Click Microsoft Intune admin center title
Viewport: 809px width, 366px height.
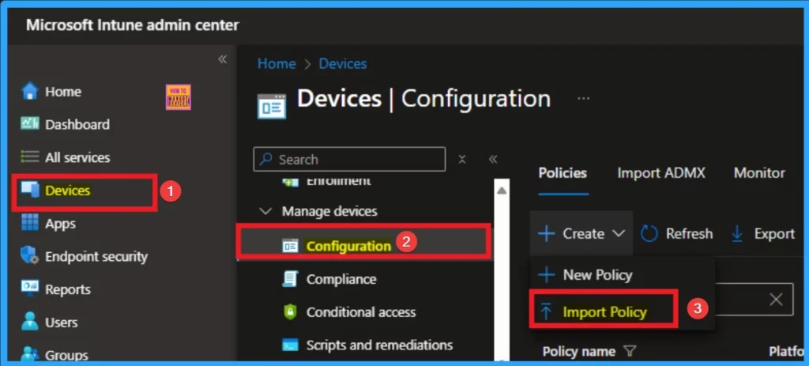click(x=133, y=25)
